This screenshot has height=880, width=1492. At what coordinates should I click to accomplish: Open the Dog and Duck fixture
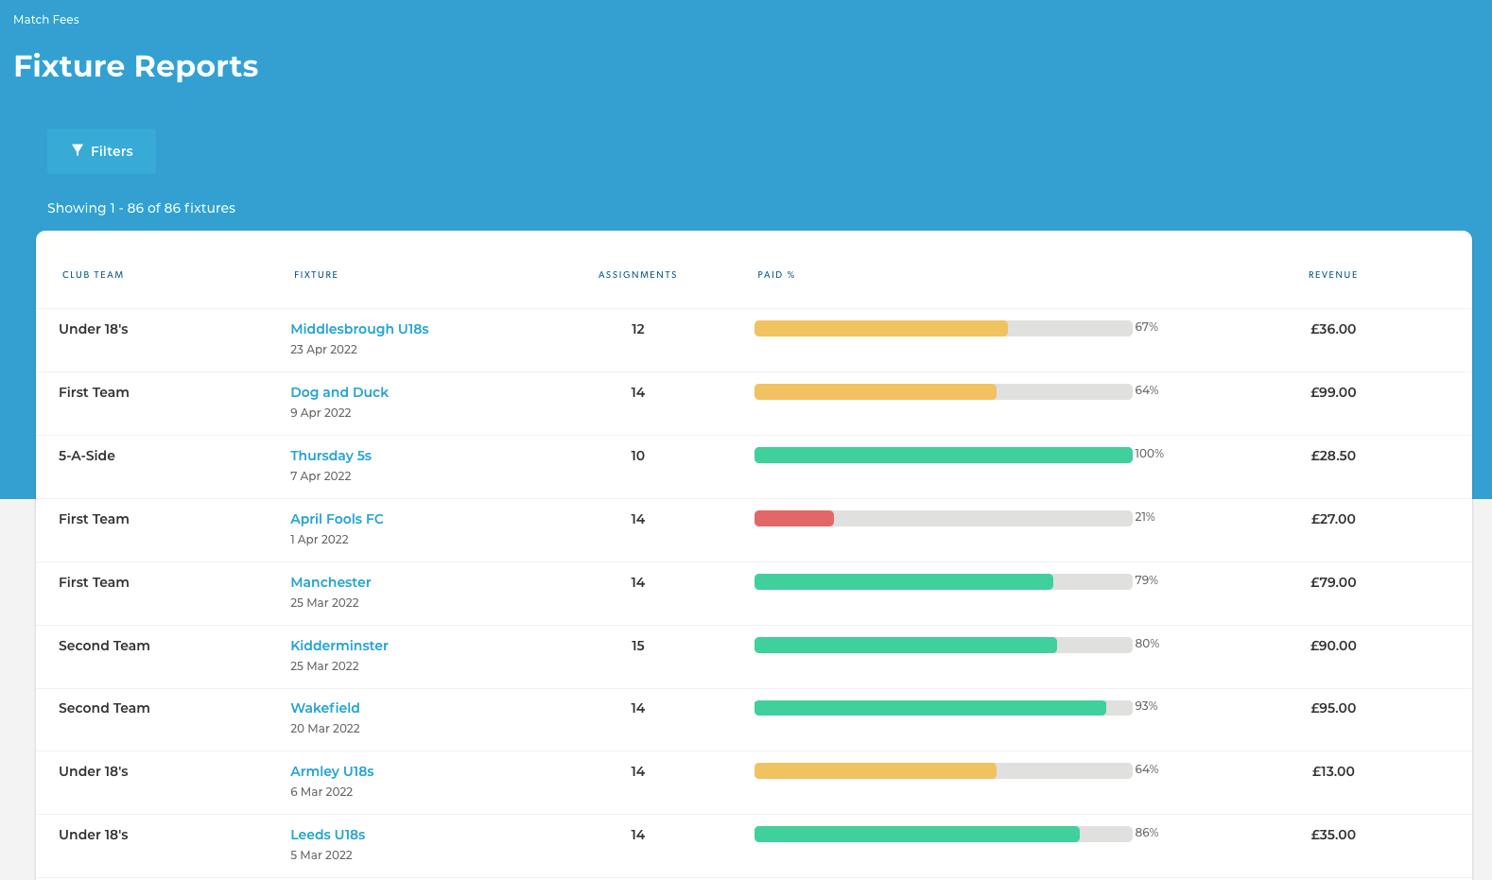coord(339,392)
